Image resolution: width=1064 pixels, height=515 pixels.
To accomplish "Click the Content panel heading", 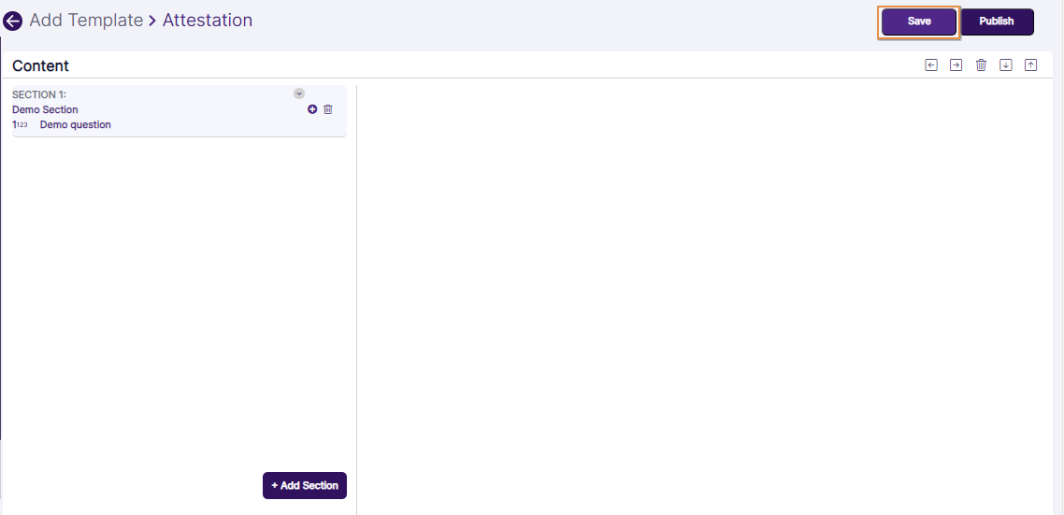I will click(41, 65).
